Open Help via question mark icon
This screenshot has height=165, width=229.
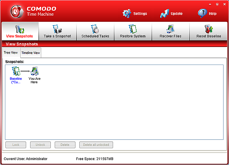[x=202, y=13]
